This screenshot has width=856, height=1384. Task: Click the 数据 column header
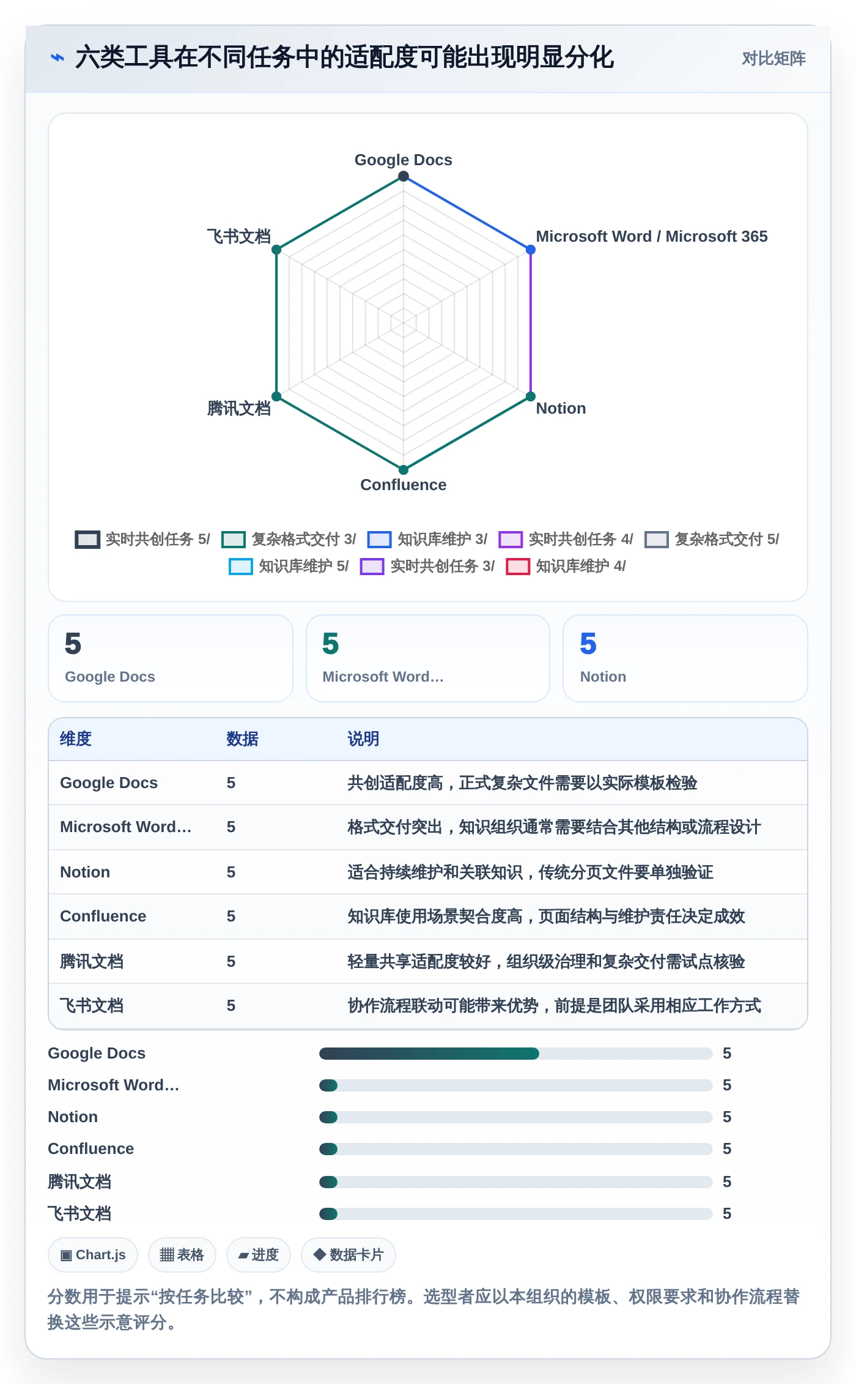[243, 739]
